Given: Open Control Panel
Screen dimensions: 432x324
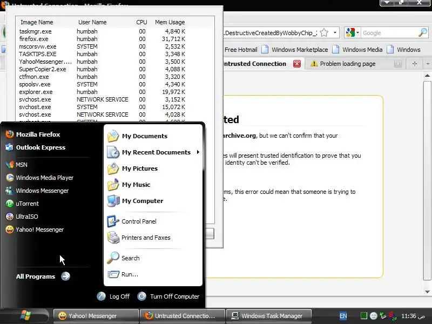Looking at the screenshot, I should 132,221.
